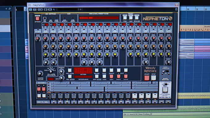Start the drum machine sequencer

click(x=147, y=78)
